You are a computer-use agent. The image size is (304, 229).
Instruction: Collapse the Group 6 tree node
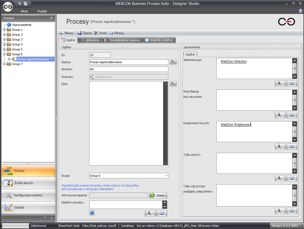pos(4,54)
